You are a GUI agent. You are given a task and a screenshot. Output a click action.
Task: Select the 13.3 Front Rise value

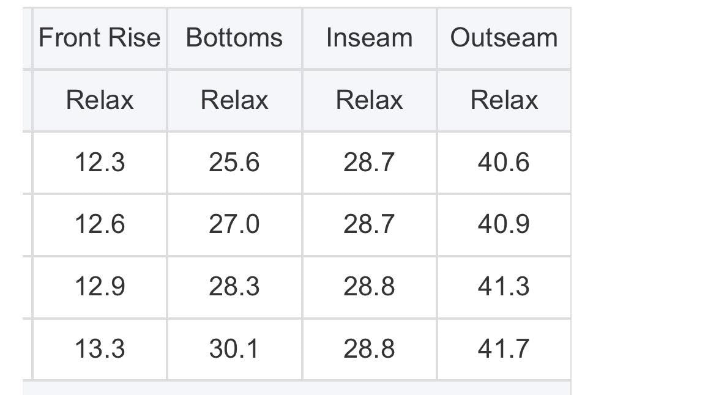(x=99, y=349)
